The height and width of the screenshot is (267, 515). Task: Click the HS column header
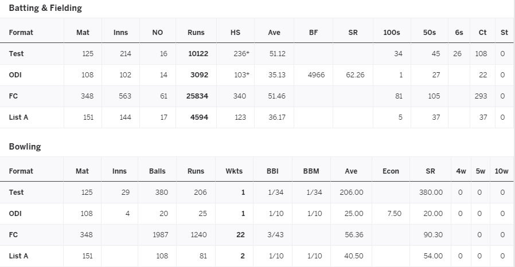point(235,33)
